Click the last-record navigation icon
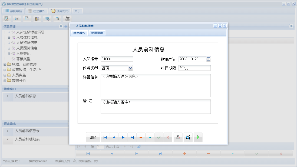Image resolution: width=297 pixels, height=167 pixels. click(x=132, y=137)
